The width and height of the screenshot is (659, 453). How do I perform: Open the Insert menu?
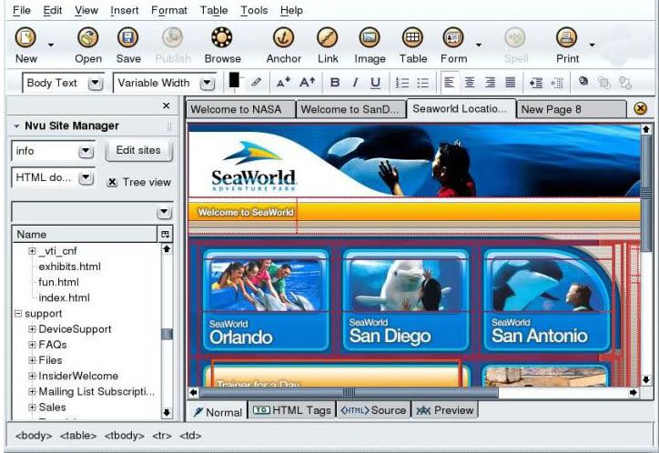pos(124,10)
